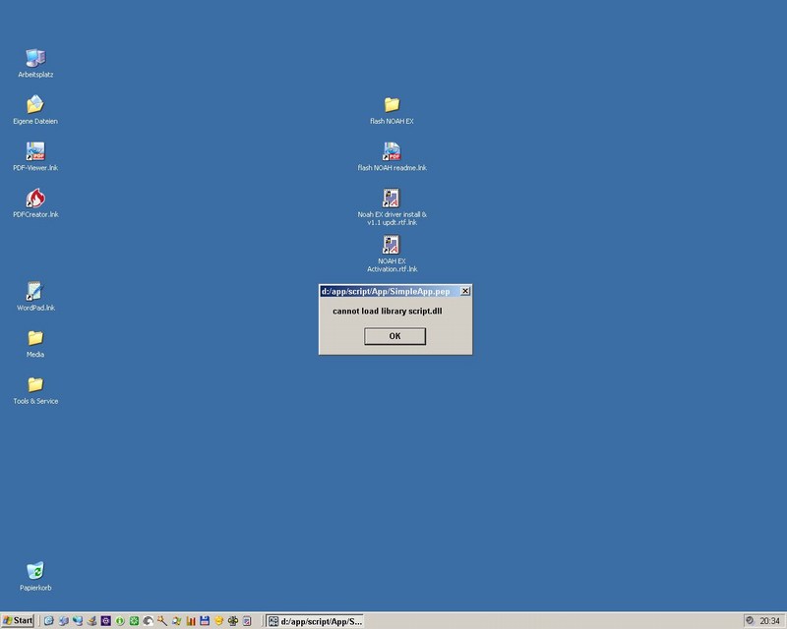Image resolution: width=787 pixels, height=629 pixels.
Task: Select NOAH EX Activation.rtf.lnk icon
Action: click(392, 254)
